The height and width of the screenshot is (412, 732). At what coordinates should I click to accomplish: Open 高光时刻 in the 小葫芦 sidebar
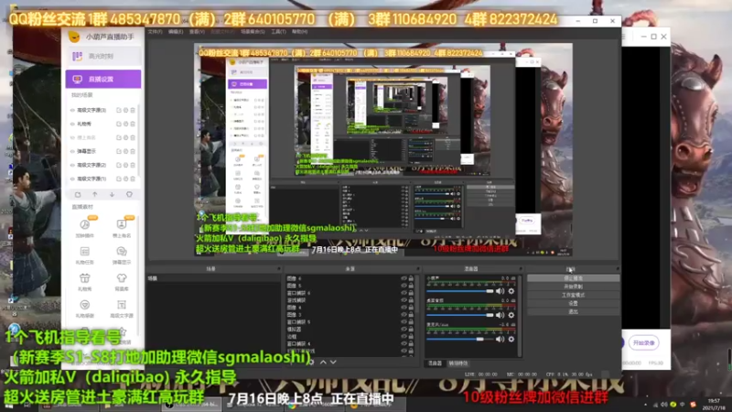[103, 56]
